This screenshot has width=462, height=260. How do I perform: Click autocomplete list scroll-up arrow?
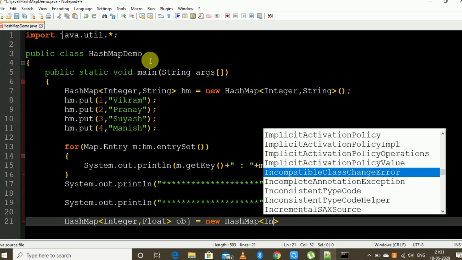[x=443, y=134]
